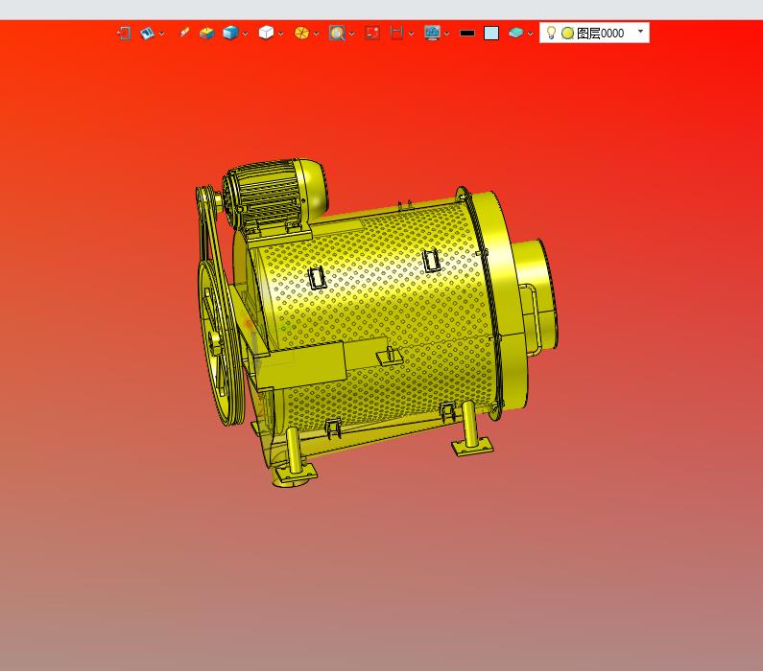Expand dropdown arrow next to white cube
The width and height of the screenshot is (763, 671).
281,34
